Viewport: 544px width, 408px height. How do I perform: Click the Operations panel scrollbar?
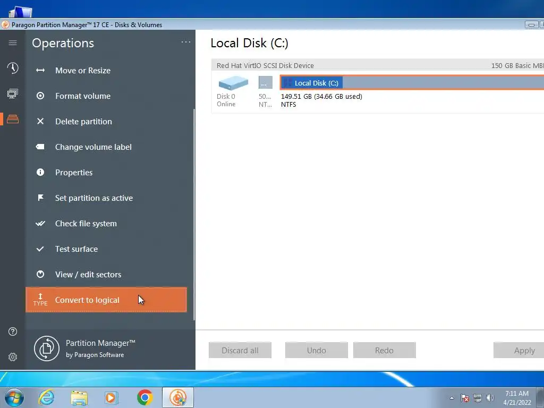click(x=194, y=215)
